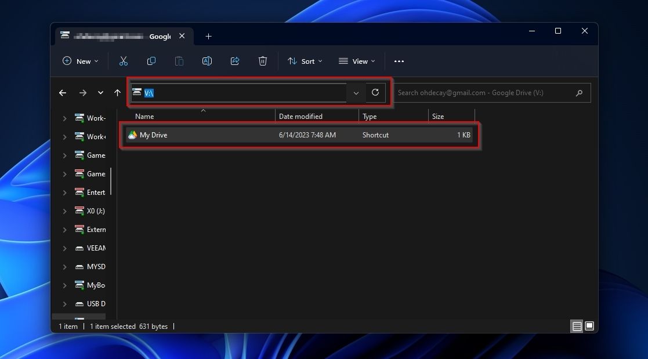The height and width of the screenshot is (359, 648).
Task: Click the Google Drive search box
Action: coord(484,93)
